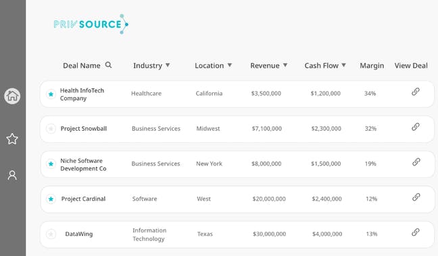Click the 34% margin value
438x256 pixels.
(370, 94)
